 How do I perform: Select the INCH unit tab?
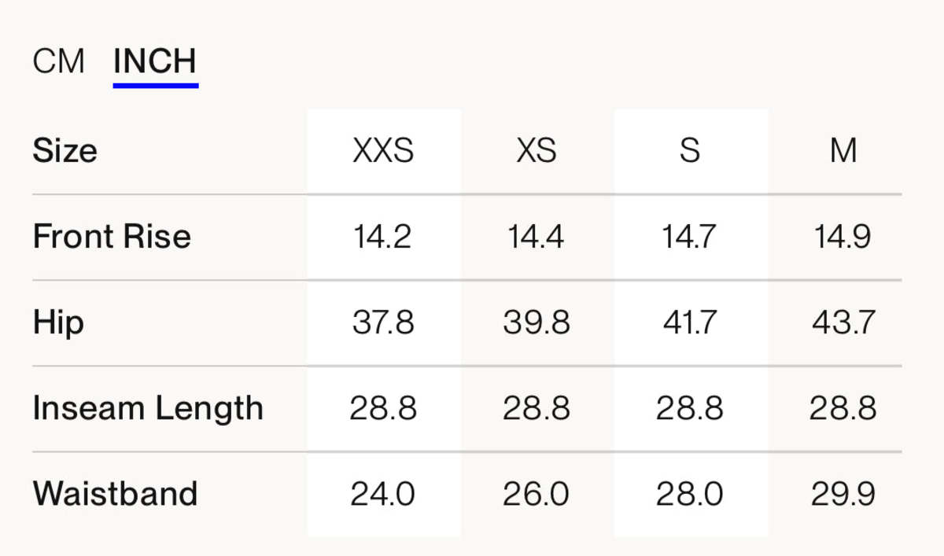pyautogui.click(x=155, y=61)
